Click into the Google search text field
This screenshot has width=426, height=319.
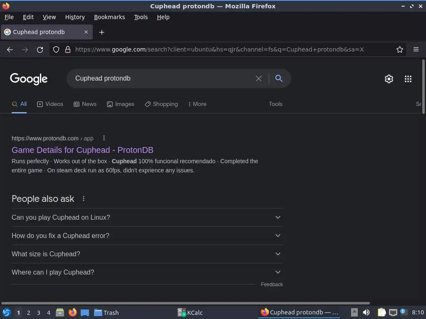[x=163, y=79]
